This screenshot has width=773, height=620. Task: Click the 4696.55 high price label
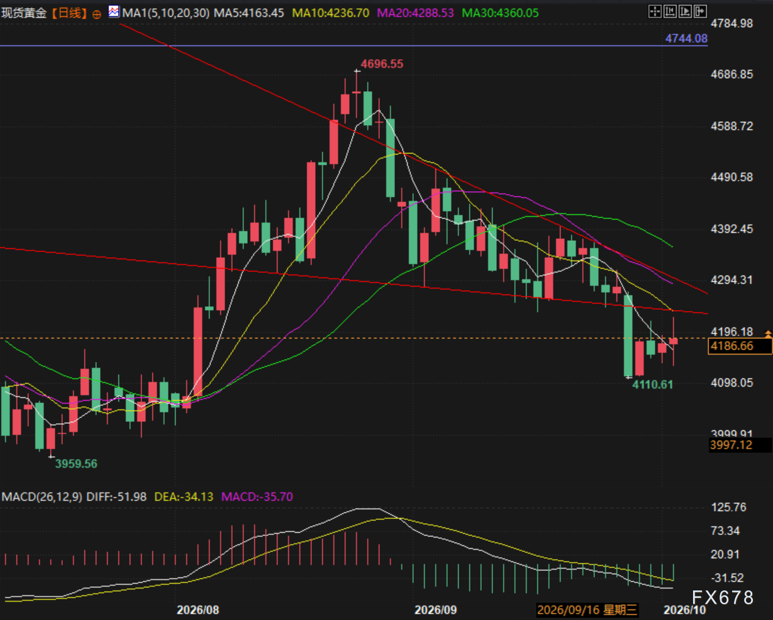pos(382,64)
